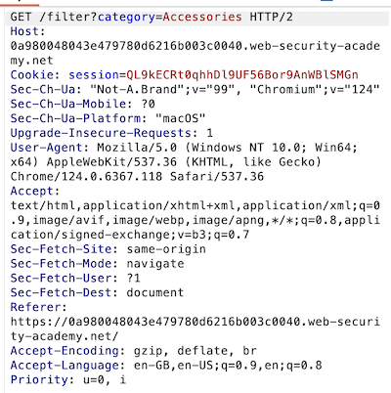Viewport: 391px width, 393px height.
Task: Click the Chrome/124.0.6367.118 text
Action: coord(86,177)
